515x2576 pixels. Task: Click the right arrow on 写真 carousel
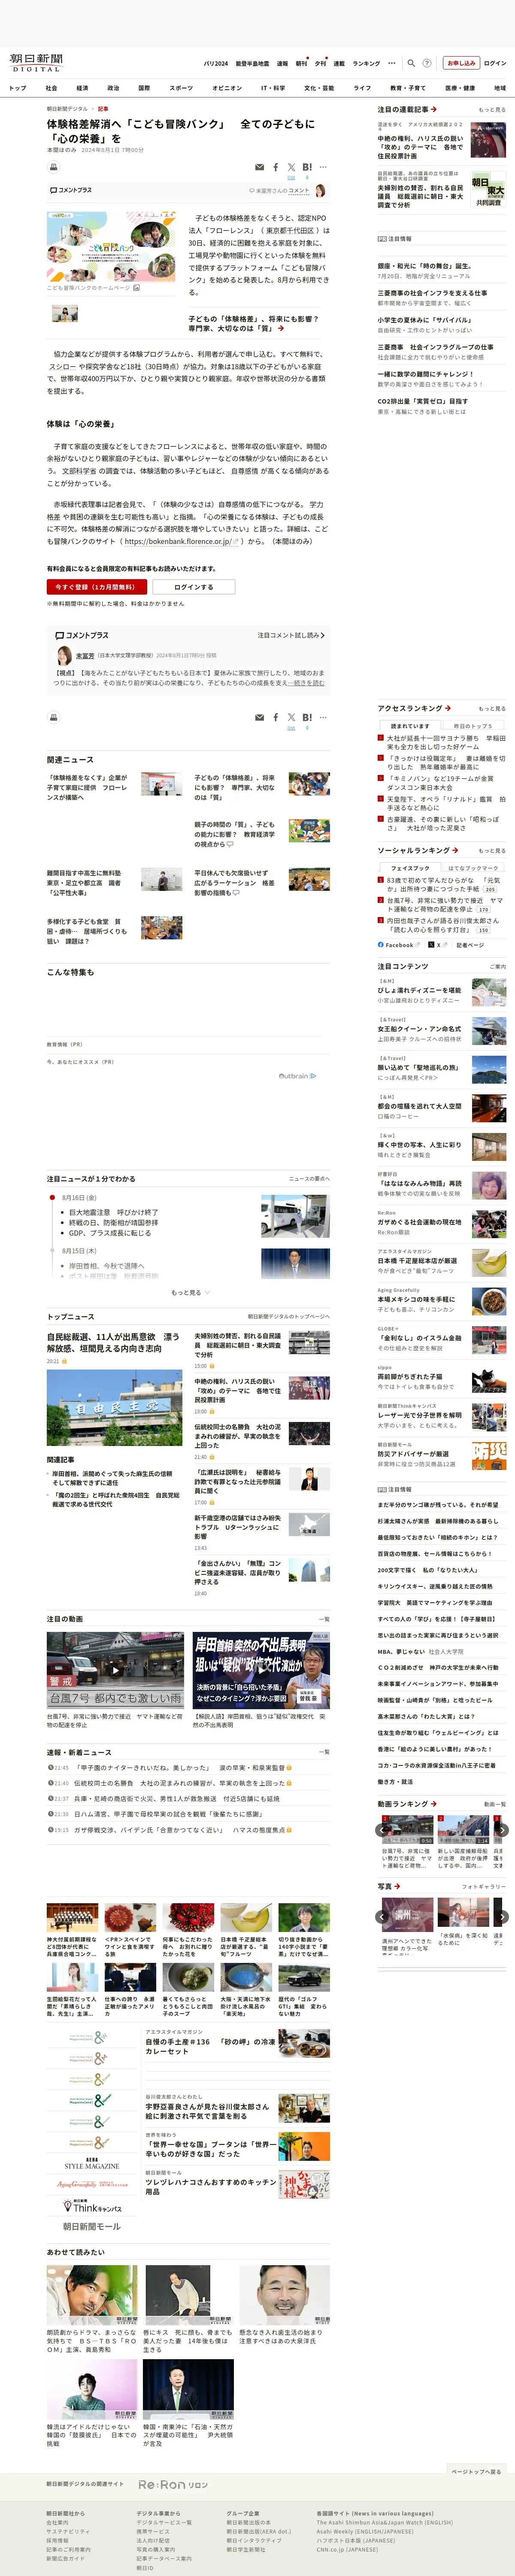coord(503,1917)
